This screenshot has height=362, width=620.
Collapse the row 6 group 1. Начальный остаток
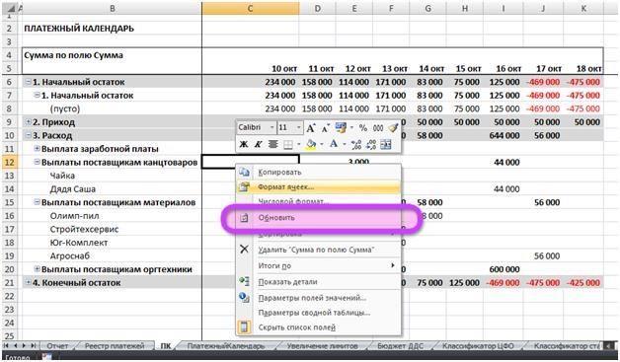(x=28, y=82)
